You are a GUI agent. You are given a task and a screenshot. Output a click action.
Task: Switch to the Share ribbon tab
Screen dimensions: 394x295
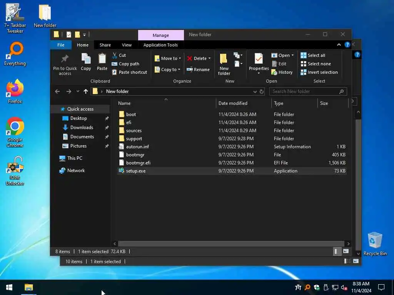105,45
